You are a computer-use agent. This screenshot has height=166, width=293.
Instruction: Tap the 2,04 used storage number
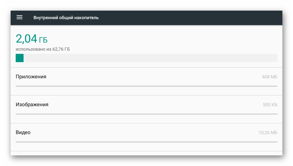[x=27, y=39]
